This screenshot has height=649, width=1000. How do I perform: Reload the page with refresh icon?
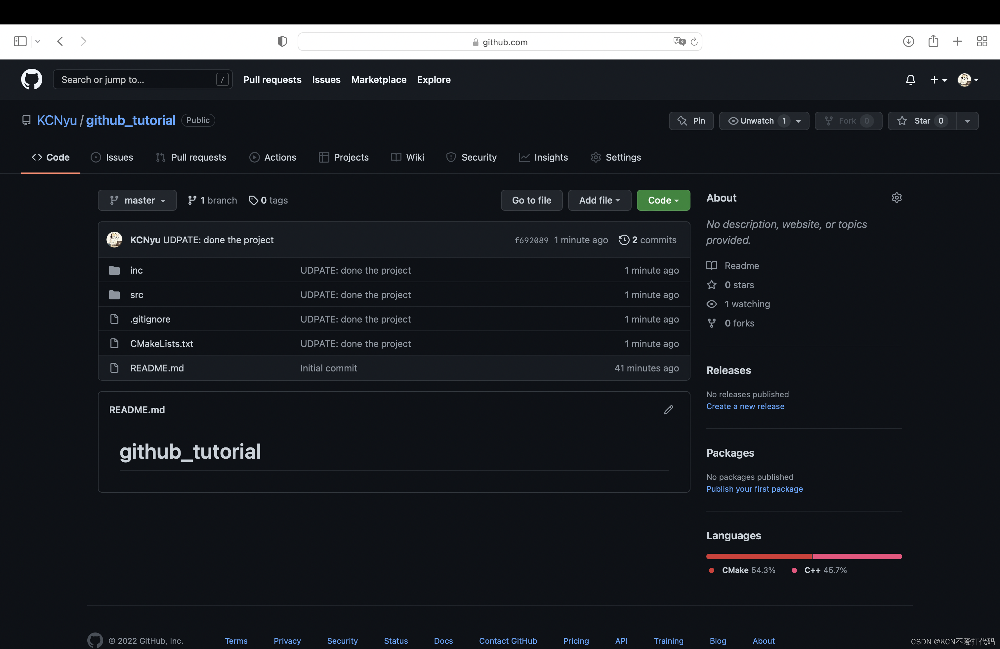[694, 41]
